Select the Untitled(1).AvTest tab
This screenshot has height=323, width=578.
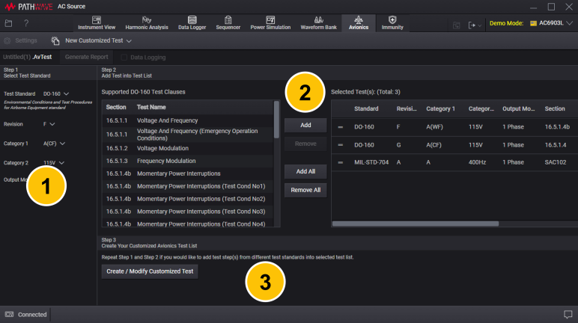click(28, 57)
